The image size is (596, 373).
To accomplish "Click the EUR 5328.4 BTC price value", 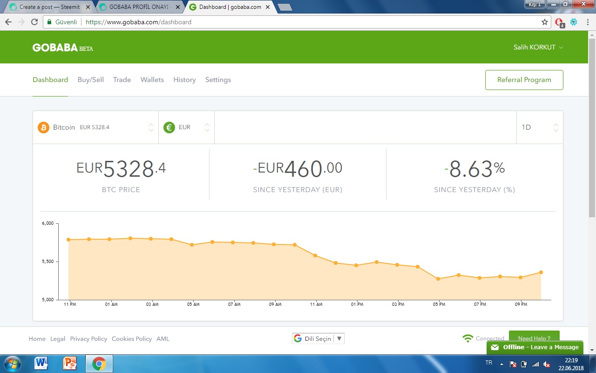I will [121, 169].
